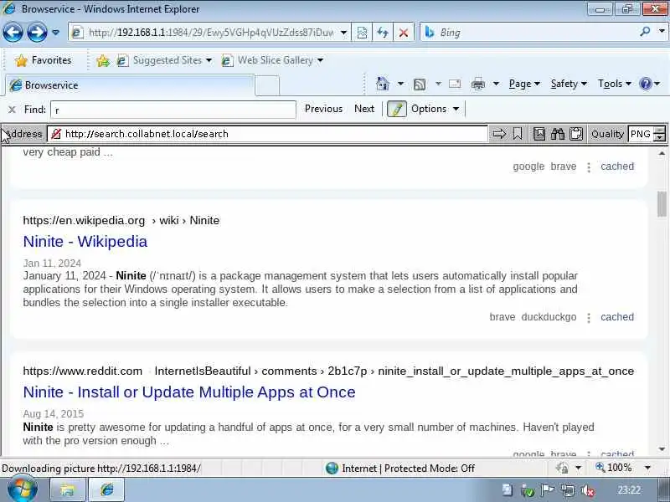Expand the IE address bar URL dropdown

coord(343,33)
